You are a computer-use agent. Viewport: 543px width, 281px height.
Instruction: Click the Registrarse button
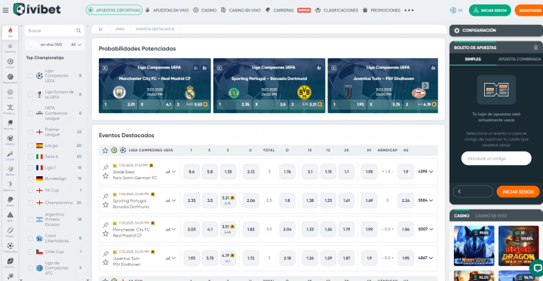[x=529, y=11]
